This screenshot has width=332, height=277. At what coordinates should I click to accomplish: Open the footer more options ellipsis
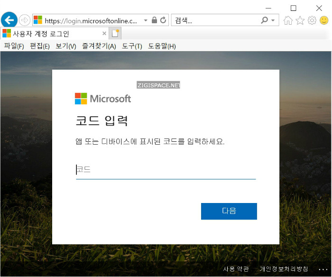click(x=323, y=269)
